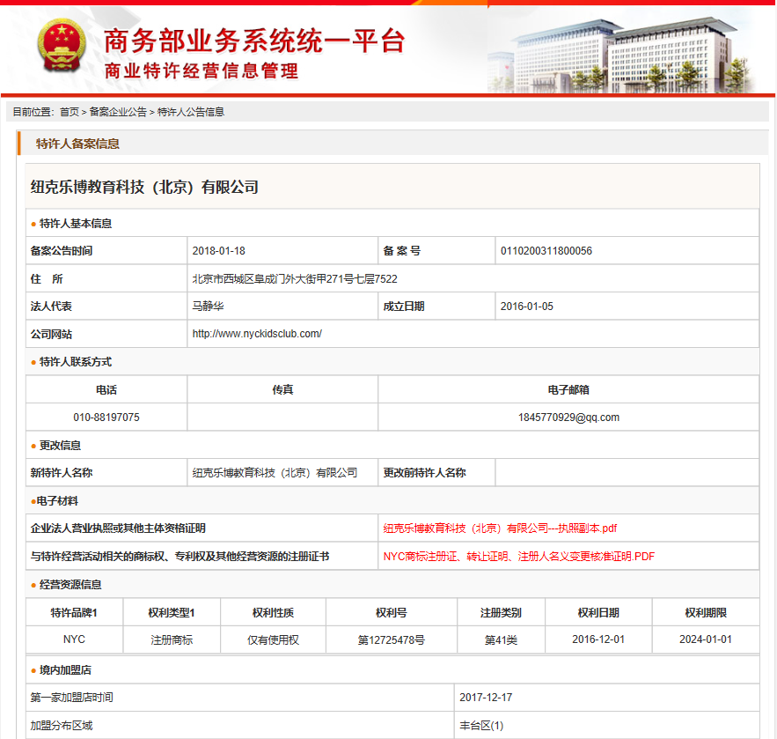The height and width of the screenshot is (739, 777).
Task: Select the brand cell NYC
Action: pos(74,639)
